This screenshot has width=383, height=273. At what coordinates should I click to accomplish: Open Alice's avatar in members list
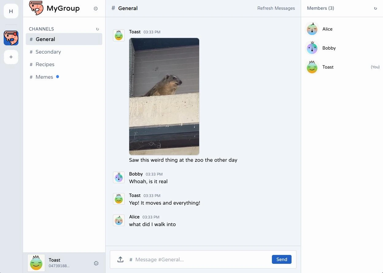point(312,29)
